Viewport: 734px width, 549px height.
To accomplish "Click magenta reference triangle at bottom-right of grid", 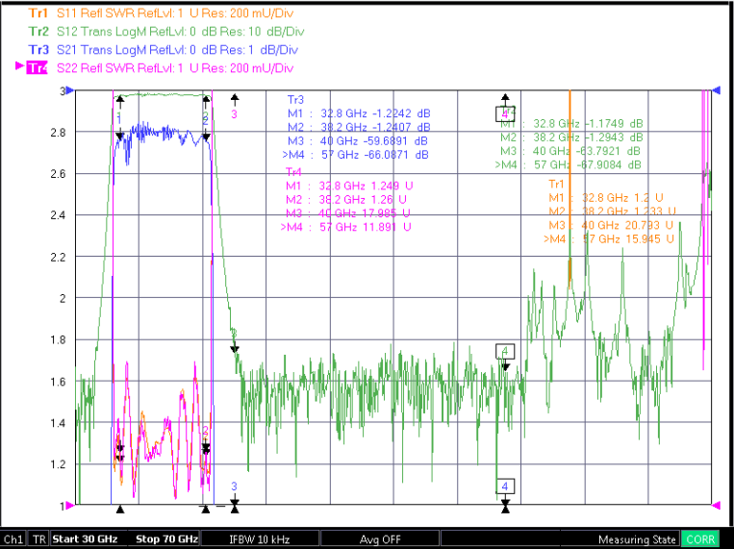I will (717, 506).
